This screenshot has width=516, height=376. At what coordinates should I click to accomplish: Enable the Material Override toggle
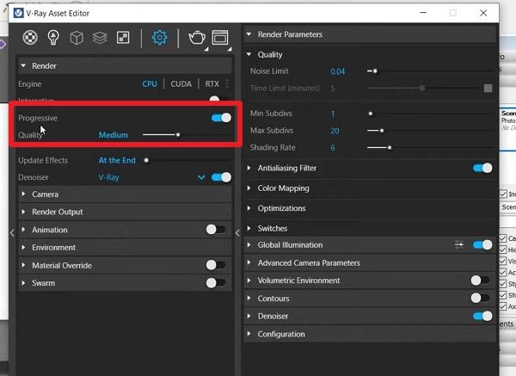[x=216, y=265]
